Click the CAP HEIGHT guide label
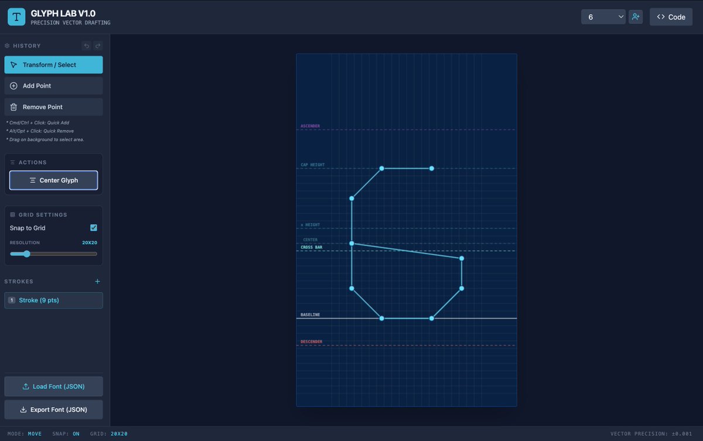Image resolution: width=703 pixels, height=441 pixels. [312, 165]
